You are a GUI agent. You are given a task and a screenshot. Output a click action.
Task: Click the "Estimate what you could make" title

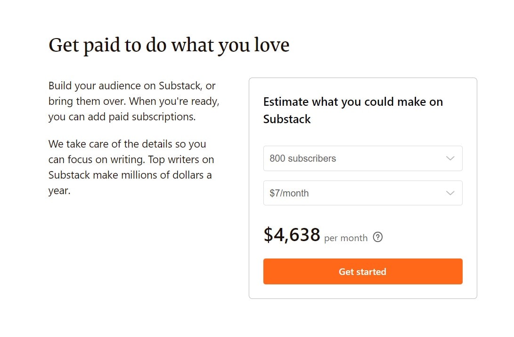tap(353, 110)
